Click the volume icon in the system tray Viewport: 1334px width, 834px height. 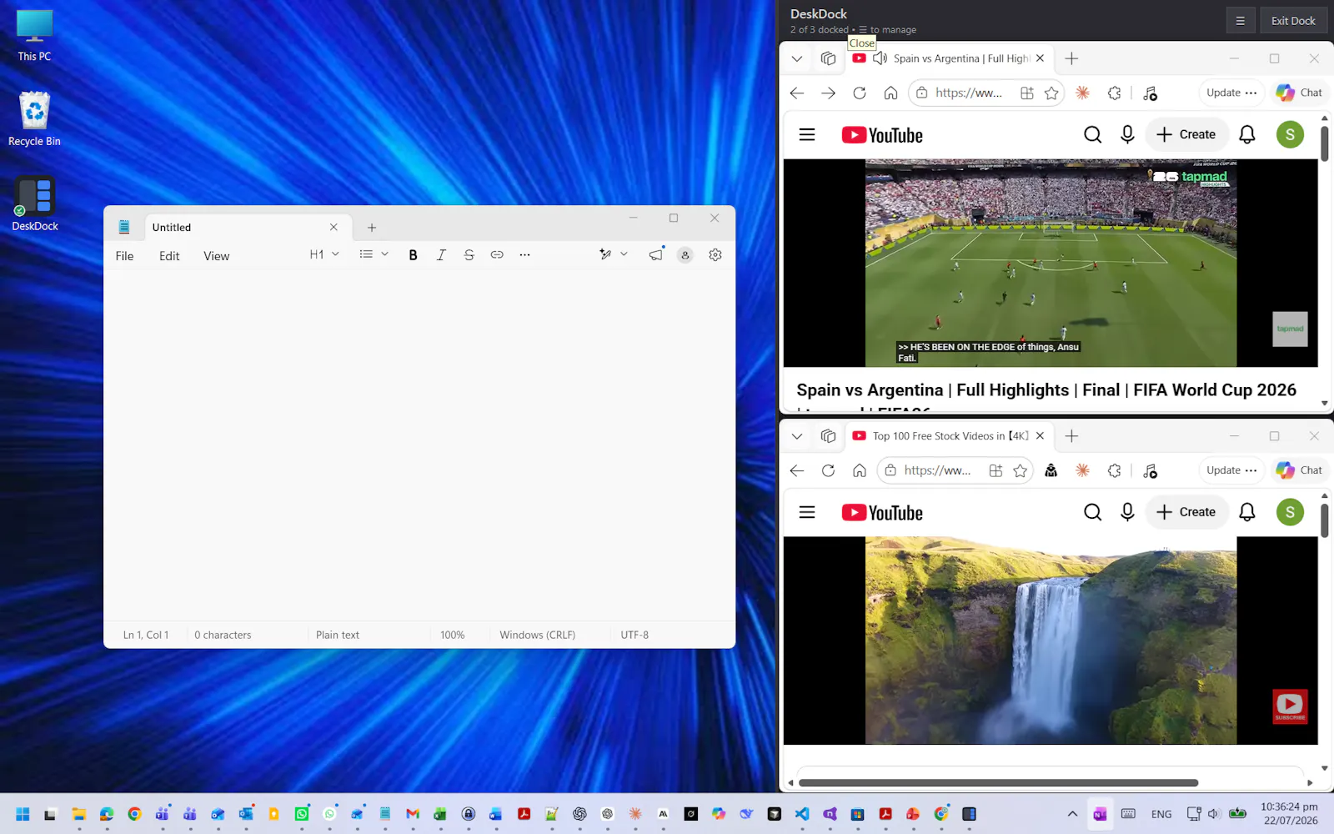coord(1213,814)
